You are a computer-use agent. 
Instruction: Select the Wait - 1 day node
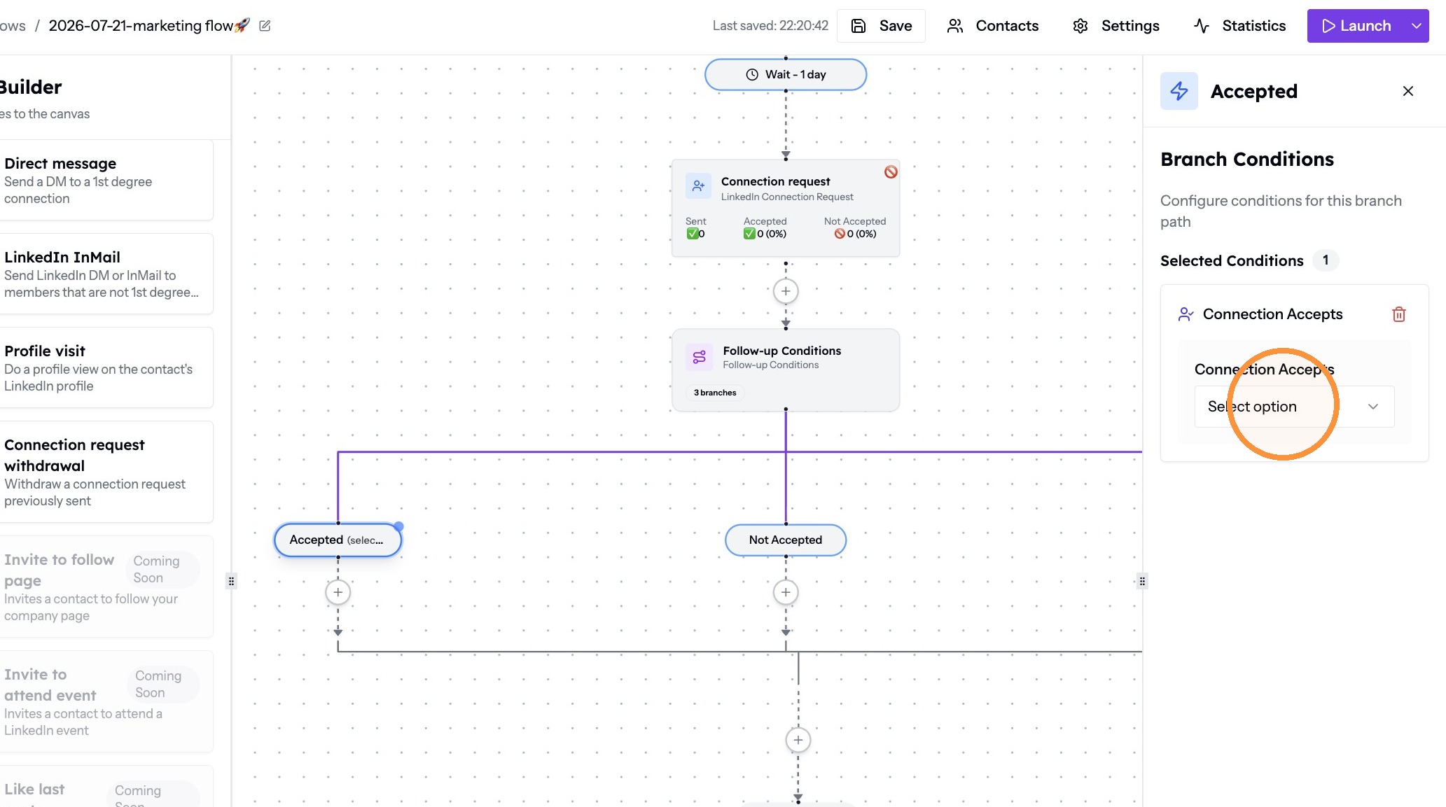(786, 74)
